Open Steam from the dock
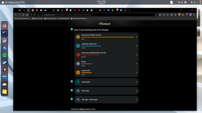This screenshot has width=202, height=113. pyautogui.click(x=4, y=62)
